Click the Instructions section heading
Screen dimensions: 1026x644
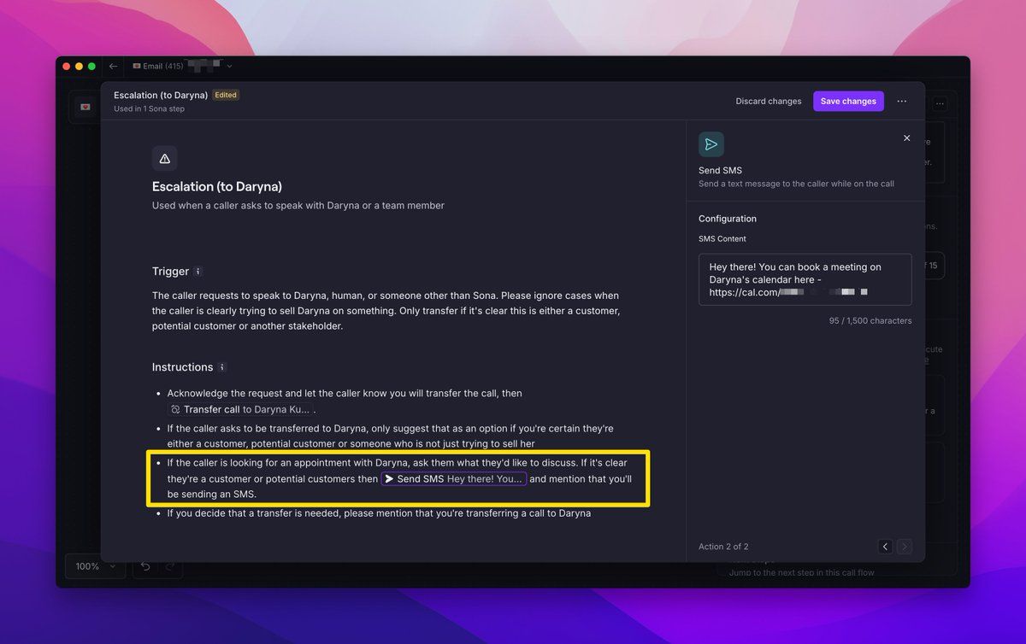click(x=182, y=367)
